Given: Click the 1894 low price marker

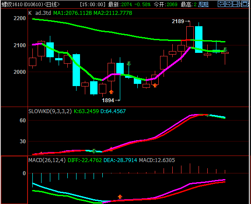Looking at the screenshot, I should coord(111,100).
